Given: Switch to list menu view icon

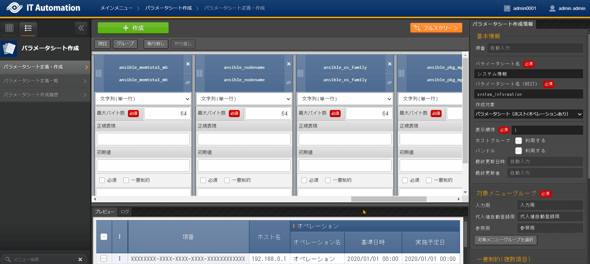Looking at the screenshot, I should 28,28.
